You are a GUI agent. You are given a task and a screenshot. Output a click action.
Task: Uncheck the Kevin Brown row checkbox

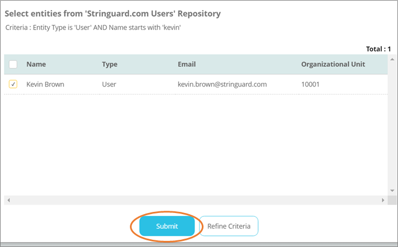click(13, 84)
